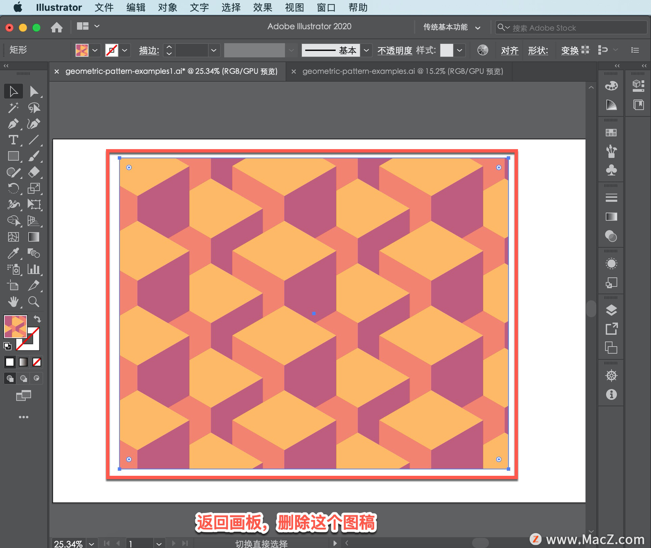This screenshot has width=651, height=548.
Task: Select the Column Graph tool
Action: 34,269
